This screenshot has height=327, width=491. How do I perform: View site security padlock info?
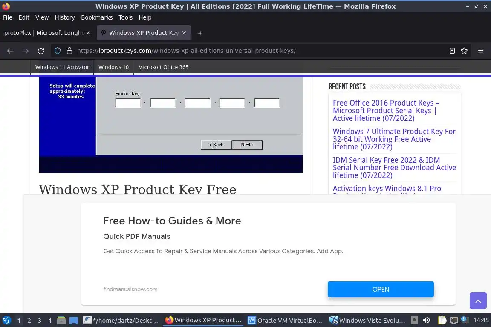pyautogui.click(x=69, y=51)
